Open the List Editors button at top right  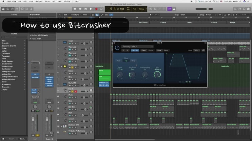(x=235, y=9)
